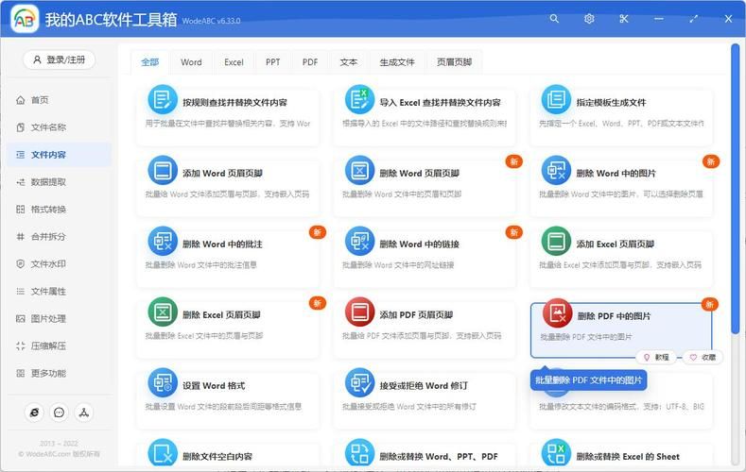Click the vertical scrollbar on the right

[x=735, y=189]
